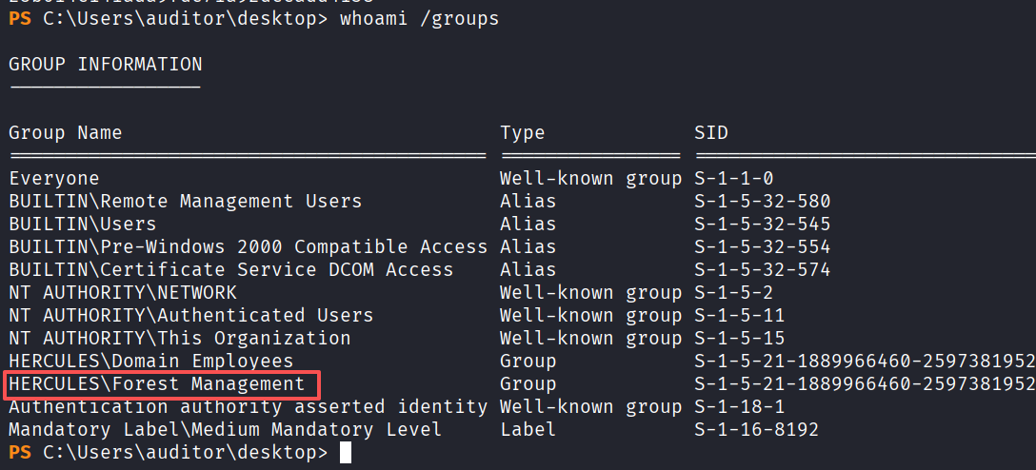The image size is (1036, 470).
Task: Click the SID value S-1-5-32-580
Action: 763,202
